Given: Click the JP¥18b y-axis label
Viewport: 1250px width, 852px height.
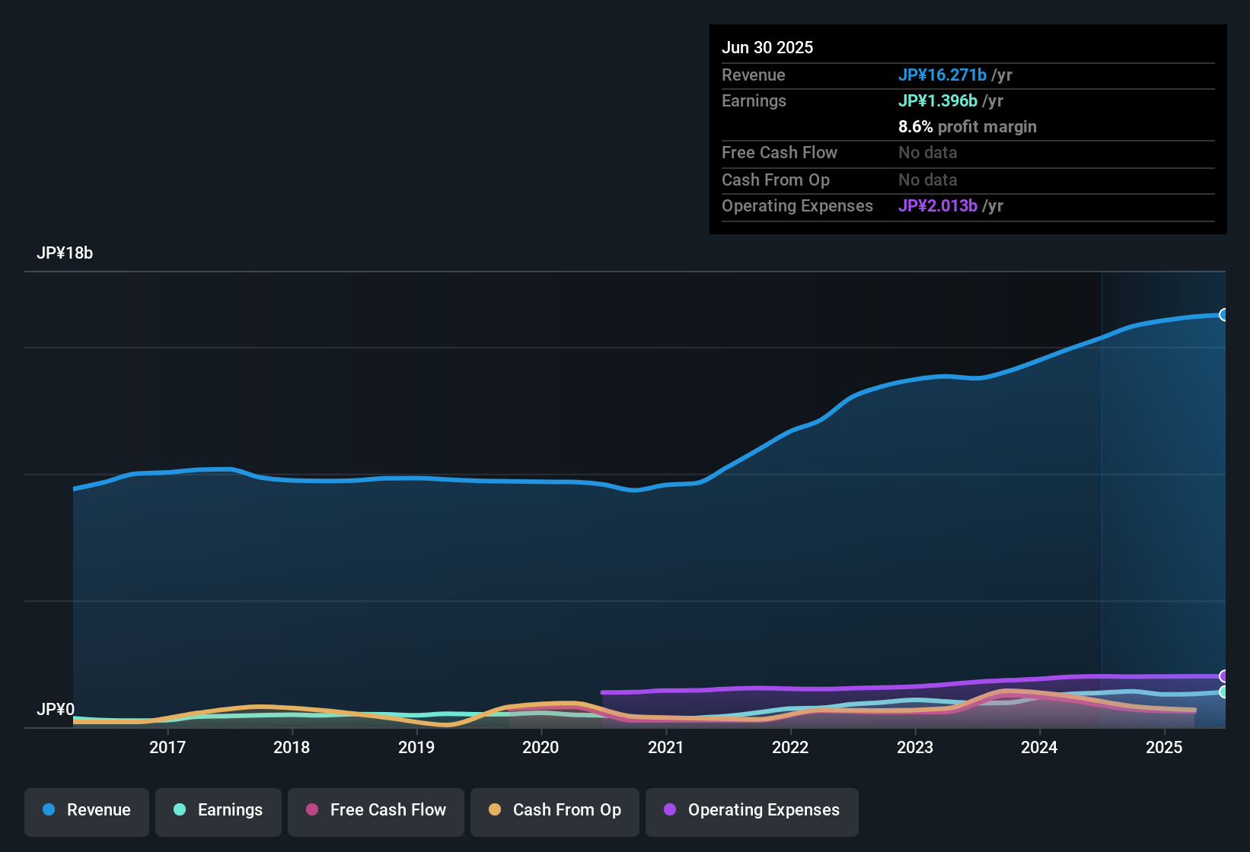Looking at the screenshot, I should 65,253.
